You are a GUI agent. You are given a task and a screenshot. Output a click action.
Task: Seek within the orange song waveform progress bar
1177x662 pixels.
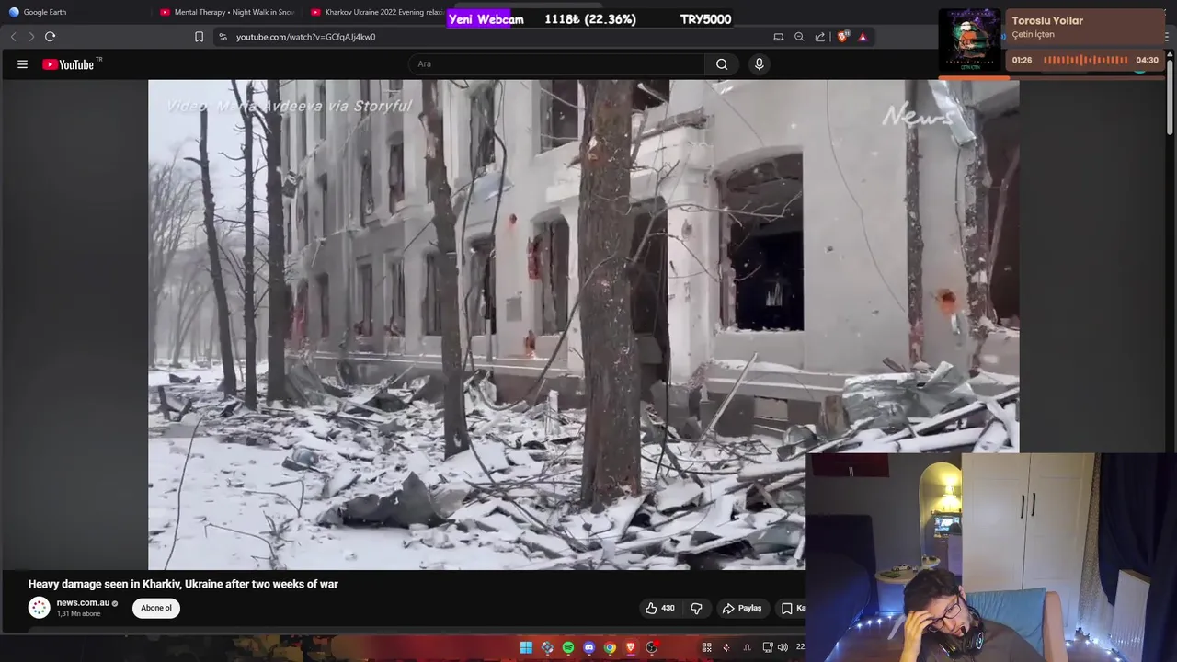click(x=1086, y=60)
